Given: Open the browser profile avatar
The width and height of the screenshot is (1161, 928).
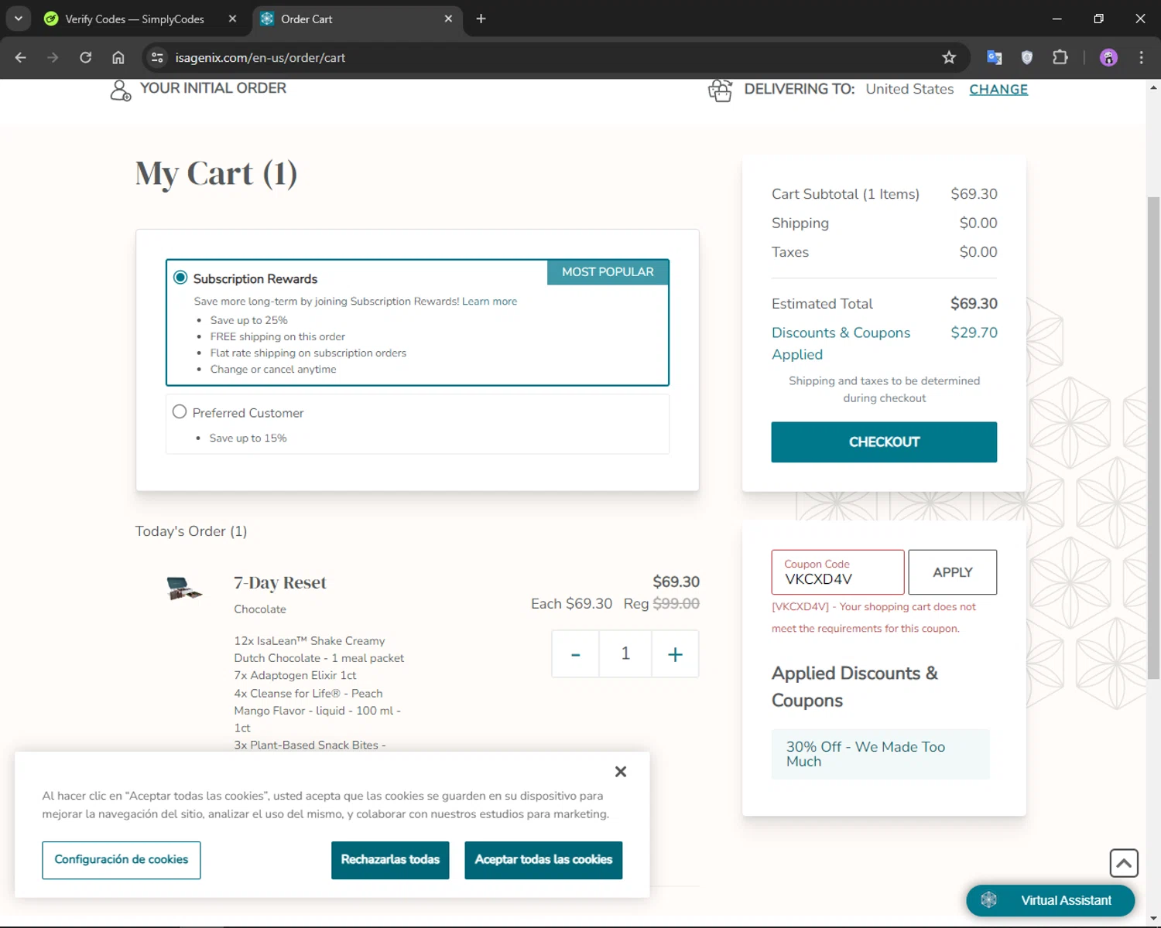Looking at the screenshot, I should 1108,57.
